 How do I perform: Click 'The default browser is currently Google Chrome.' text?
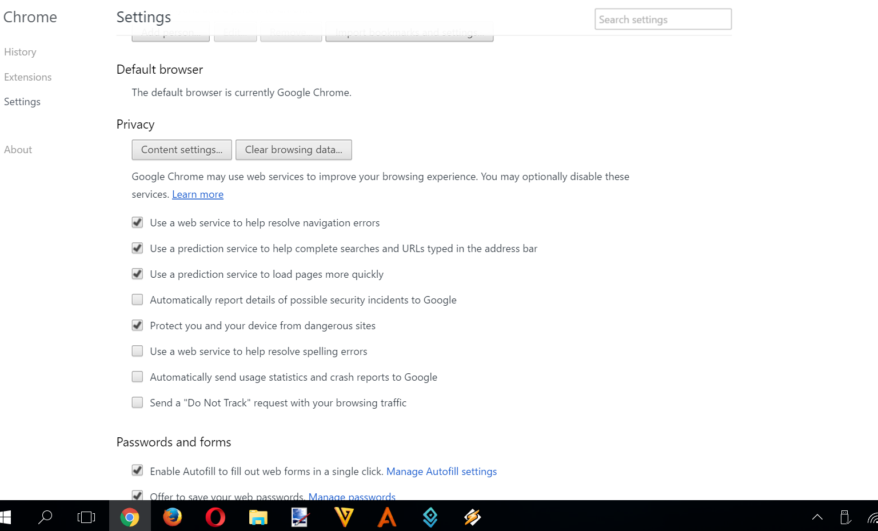[241, 93]
